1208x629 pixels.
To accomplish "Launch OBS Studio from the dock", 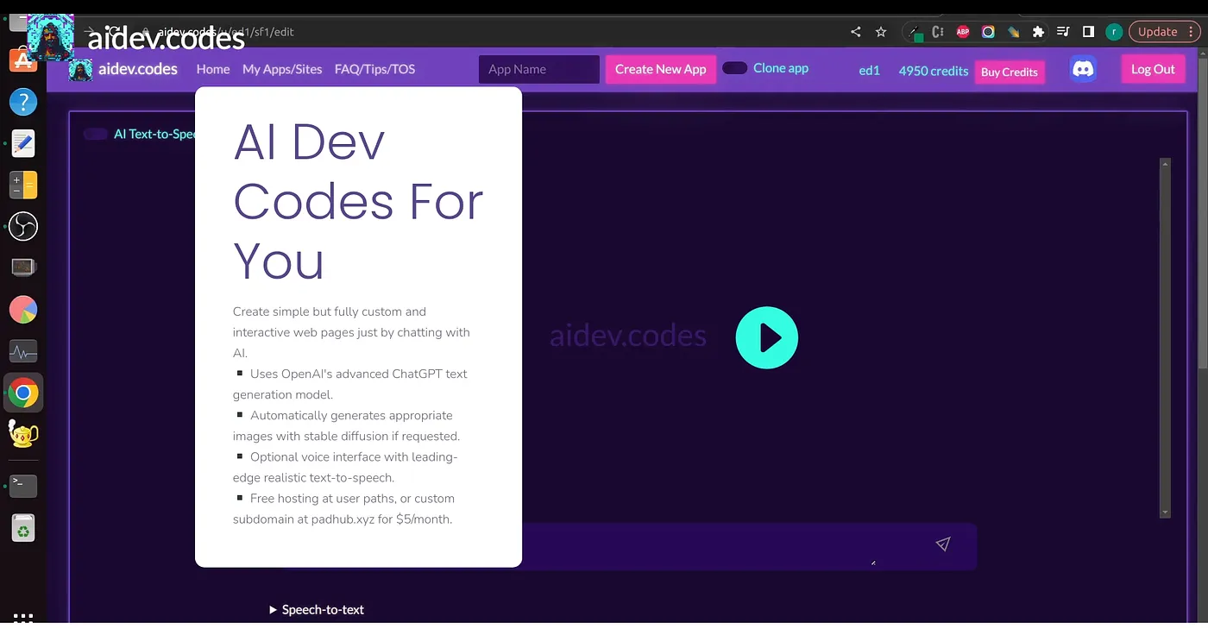I will pos(23,226).
